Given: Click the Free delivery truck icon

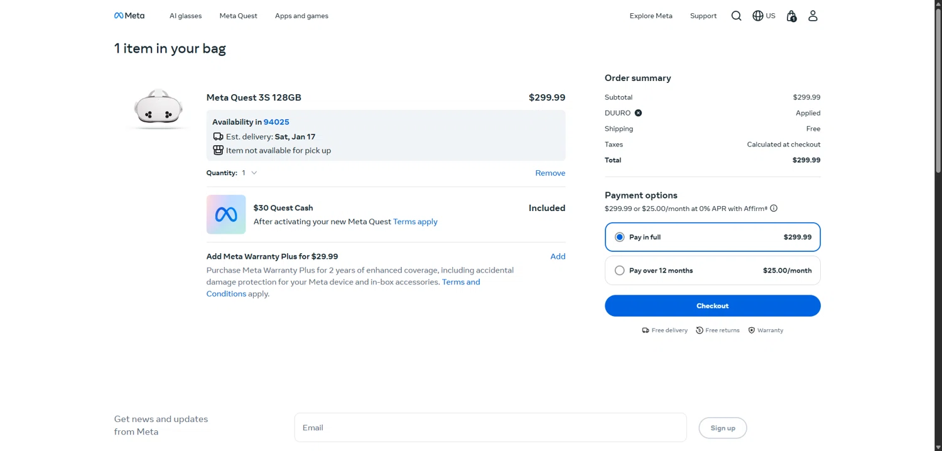Looking at the screenshot, I should click(646, 330).
